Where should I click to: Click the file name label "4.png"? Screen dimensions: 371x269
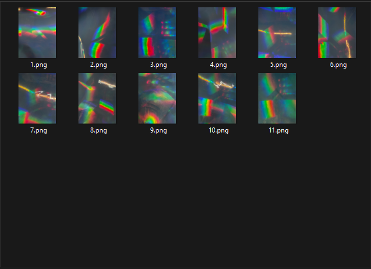click(219, 65)
